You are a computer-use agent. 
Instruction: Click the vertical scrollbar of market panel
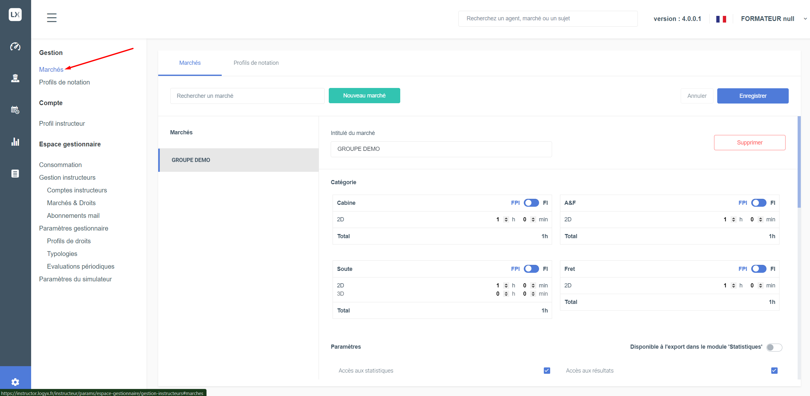[799, 162]
